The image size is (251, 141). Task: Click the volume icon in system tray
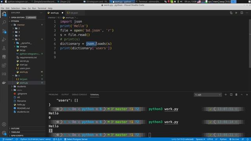(x=181, y=2)
